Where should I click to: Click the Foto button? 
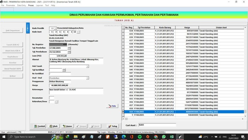coord(112,106)
